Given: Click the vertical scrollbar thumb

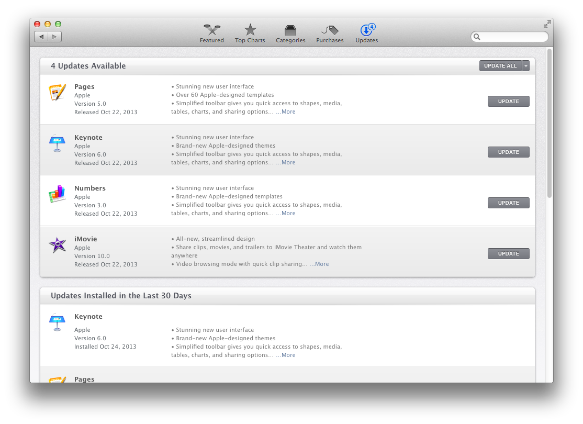Looking at the screenshot, I should (x=550, y=124).
